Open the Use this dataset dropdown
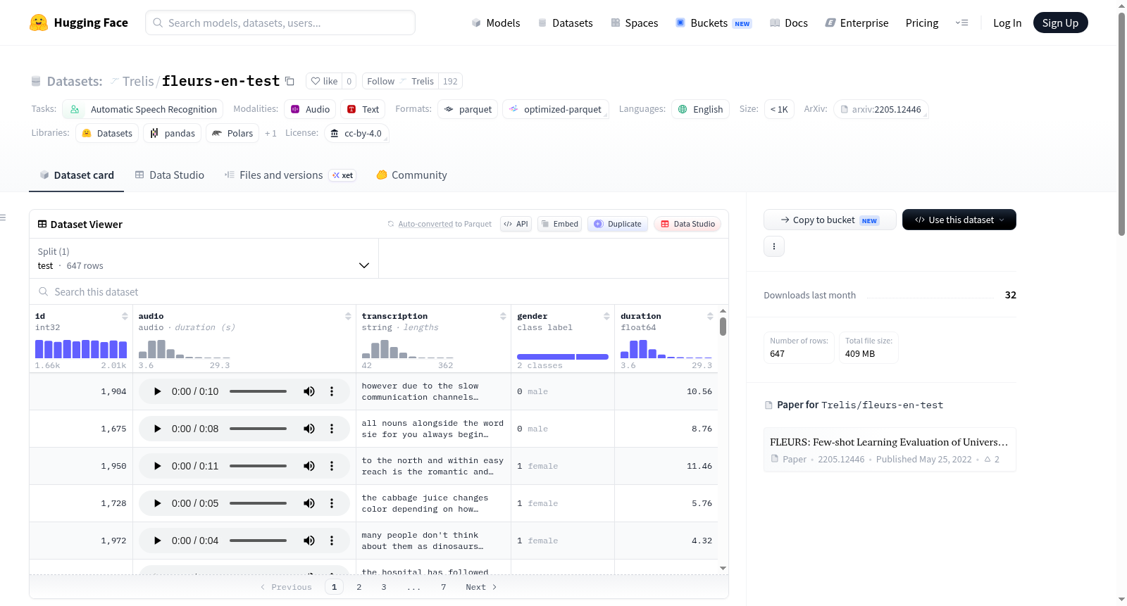 point(959,220)
